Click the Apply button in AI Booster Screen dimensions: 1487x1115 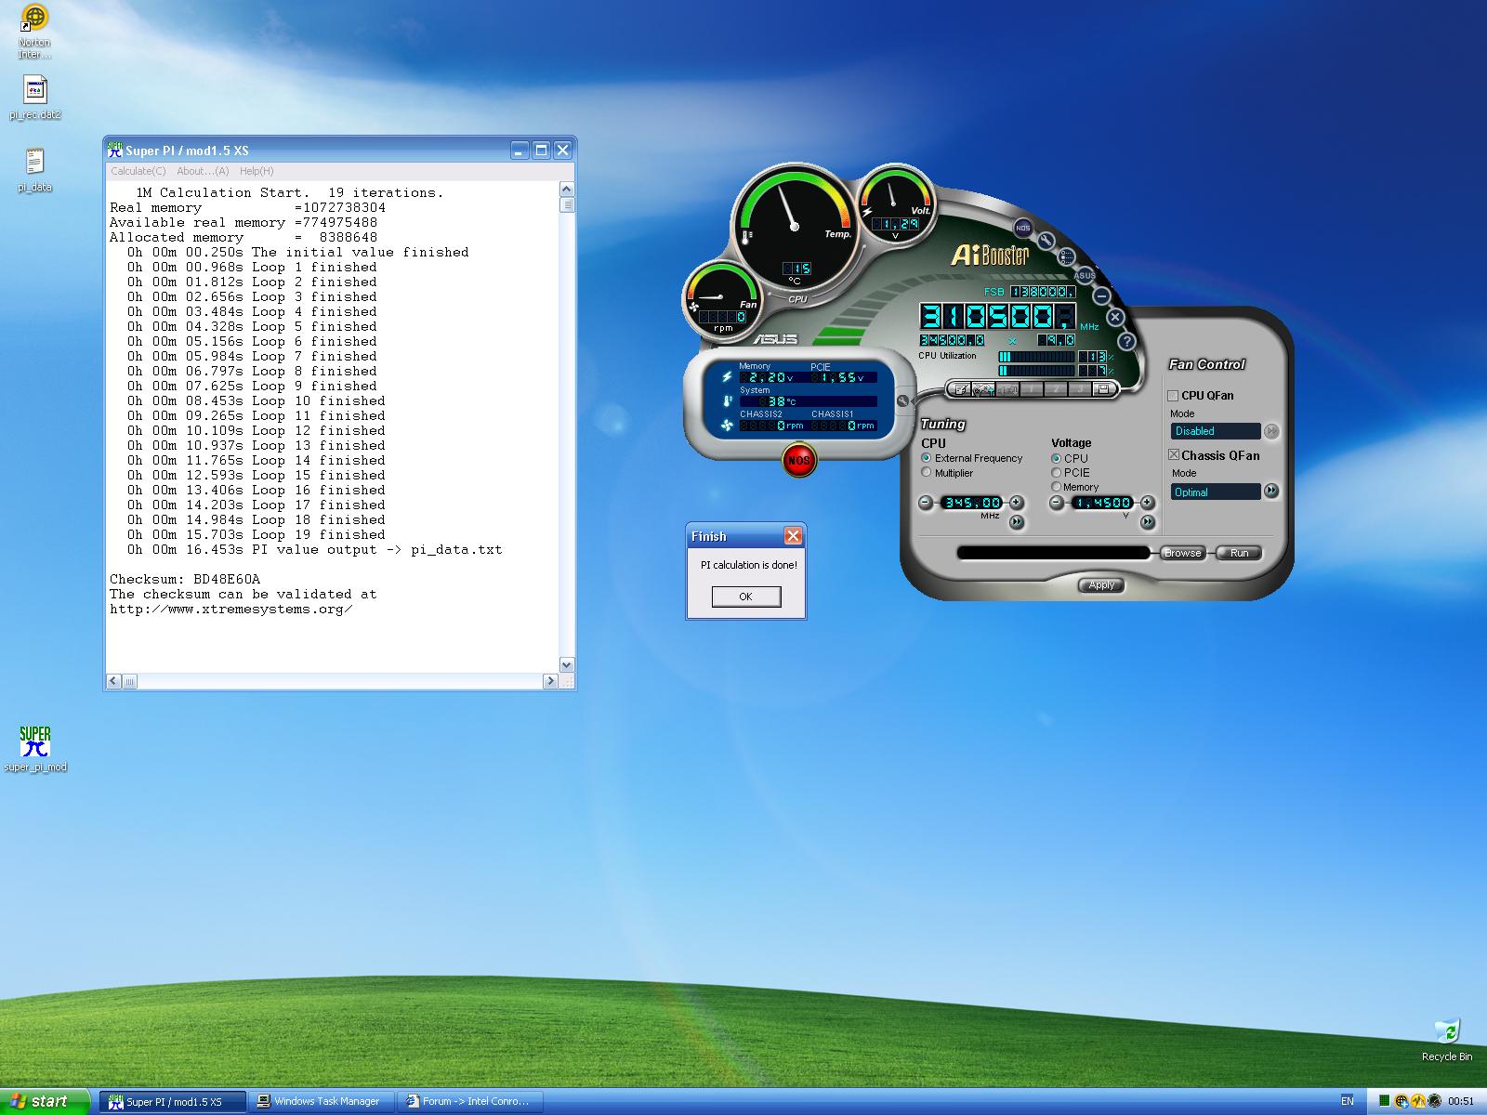click(x=1101, y=585)
